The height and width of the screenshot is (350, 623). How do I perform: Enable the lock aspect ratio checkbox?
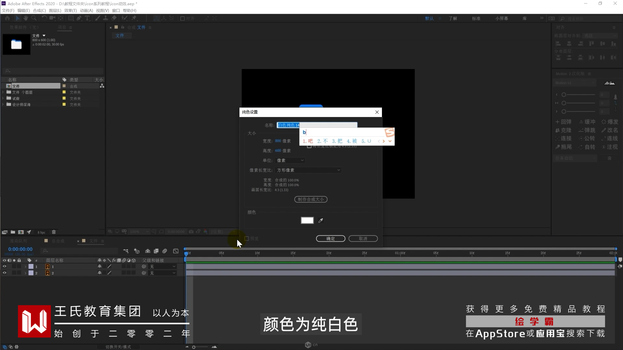[309, 146]
